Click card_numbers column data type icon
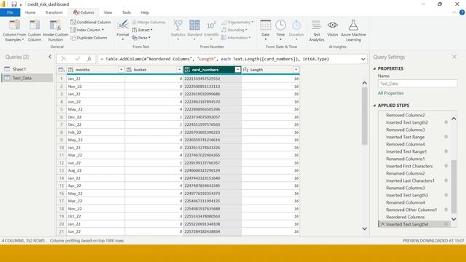 187,70
